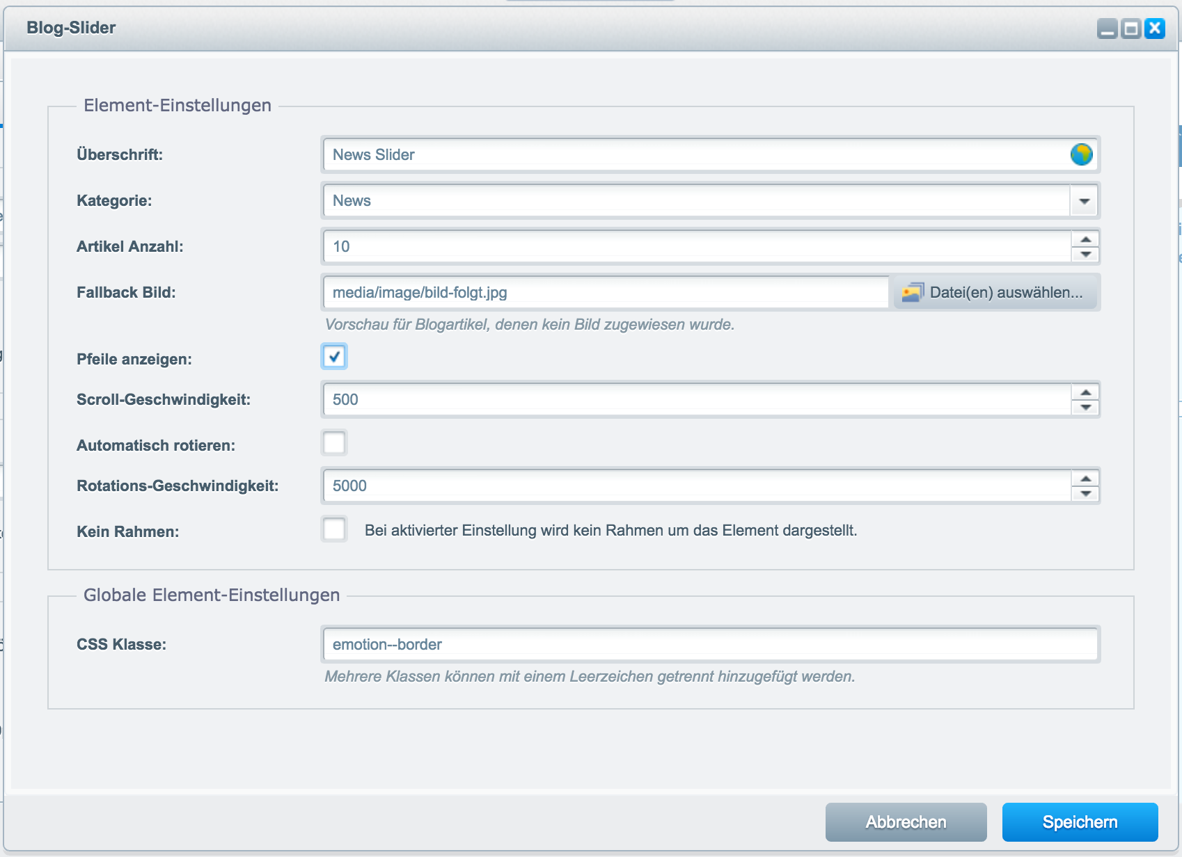Click the Mehrere Klassen hint text
This screenshot has width=1182, height=857.
[x=590, y=676]
